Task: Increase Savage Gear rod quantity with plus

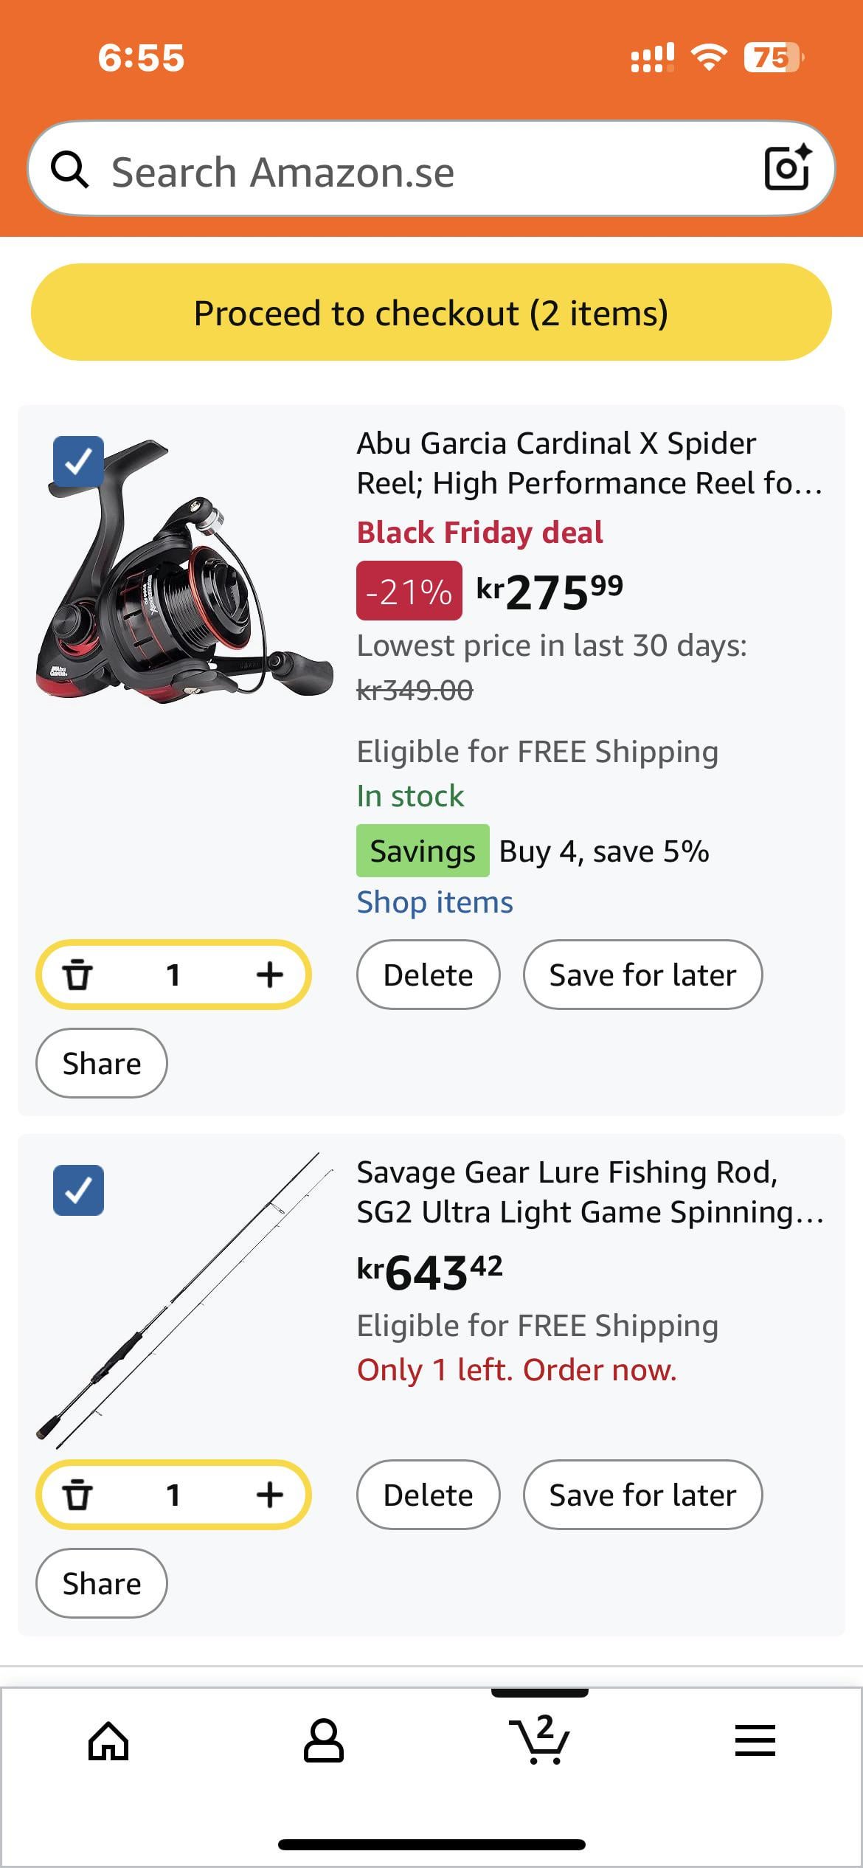Action: (x=269, y=1495)
